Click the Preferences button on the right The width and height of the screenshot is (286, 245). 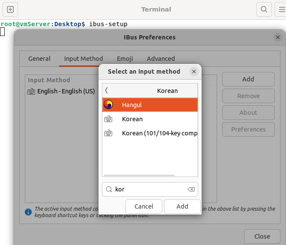248,129
